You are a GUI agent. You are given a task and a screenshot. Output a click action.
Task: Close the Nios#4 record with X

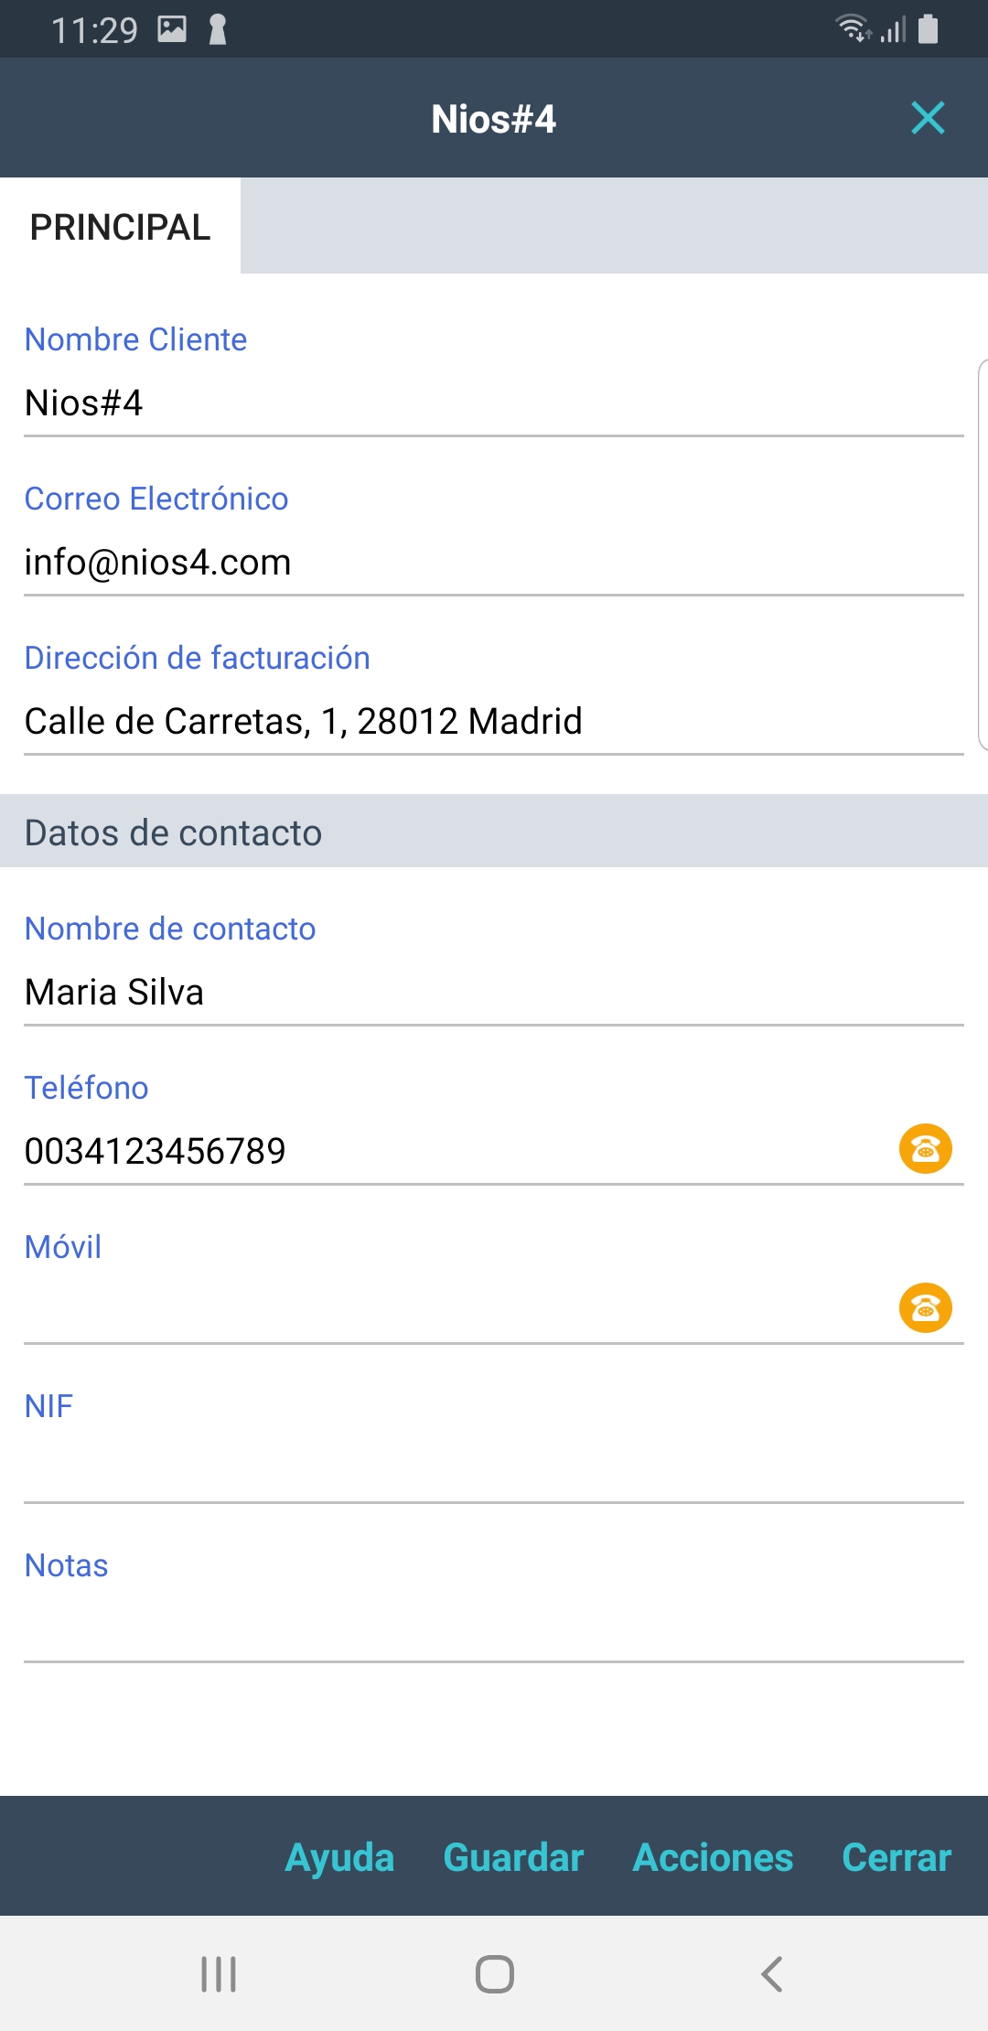click(x=928, y=118)
